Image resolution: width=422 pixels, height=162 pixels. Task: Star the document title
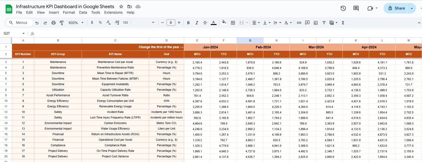click(121, 7)
